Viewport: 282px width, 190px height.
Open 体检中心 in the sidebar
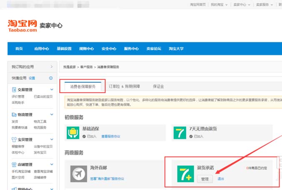point(18,152)
